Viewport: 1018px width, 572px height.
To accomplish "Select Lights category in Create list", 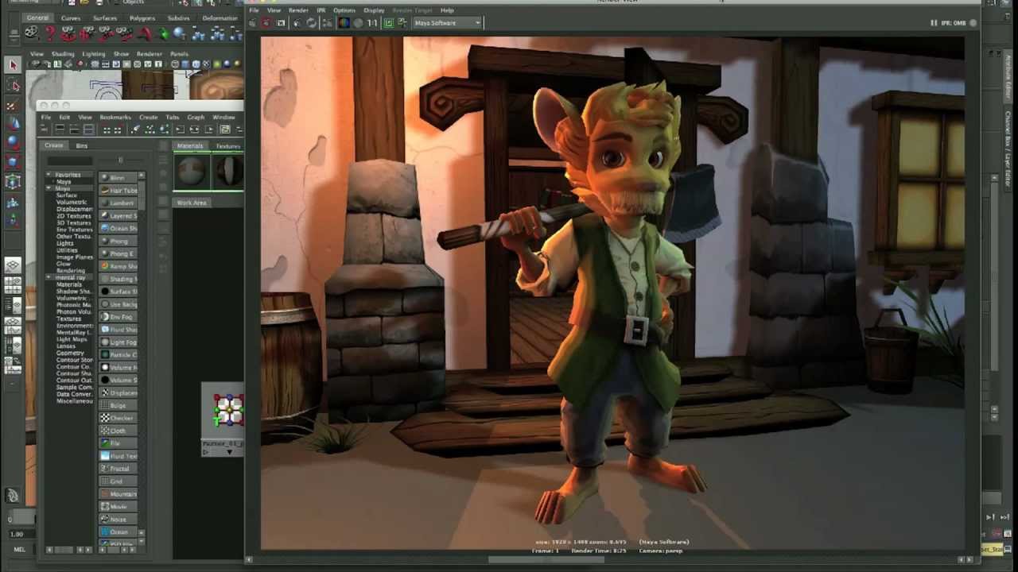I will pos(65,243).
